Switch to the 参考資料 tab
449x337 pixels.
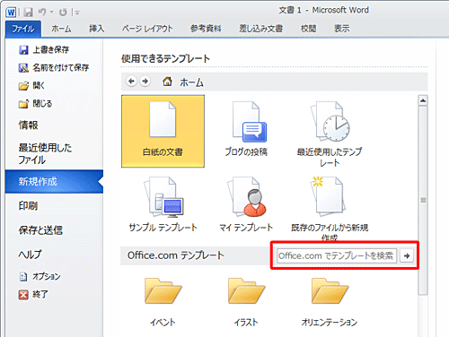[x=206, y=29]
